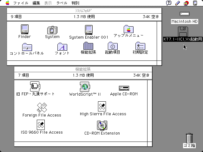Select the 初期設定 folder icon

pyautogui.click(x=140, y=46)
